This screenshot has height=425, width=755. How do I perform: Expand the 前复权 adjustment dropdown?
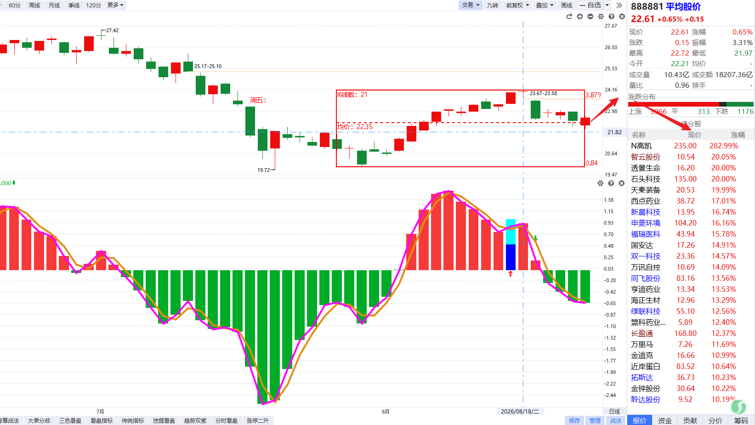tap(517, 5)
